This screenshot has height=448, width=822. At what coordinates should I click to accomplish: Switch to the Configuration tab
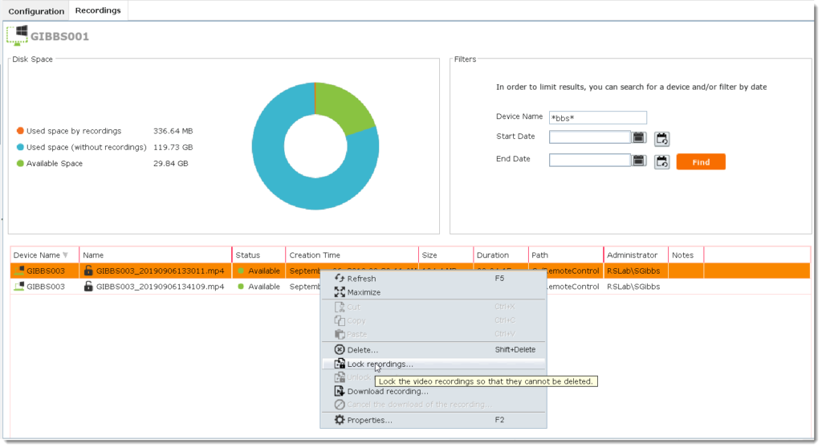click(36, 11)
